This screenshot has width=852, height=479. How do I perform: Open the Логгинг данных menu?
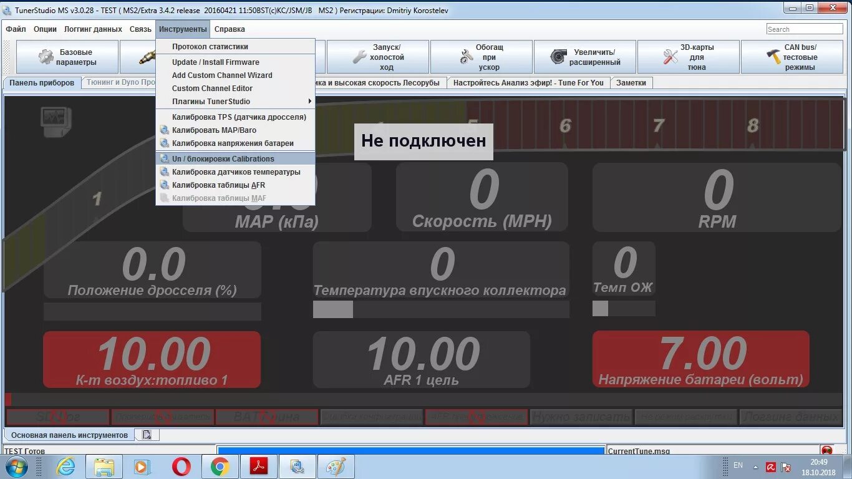(93, 29)
